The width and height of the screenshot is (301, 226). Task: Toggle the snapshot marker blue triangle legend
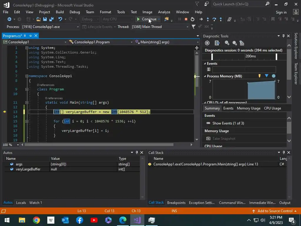(266, 76)
